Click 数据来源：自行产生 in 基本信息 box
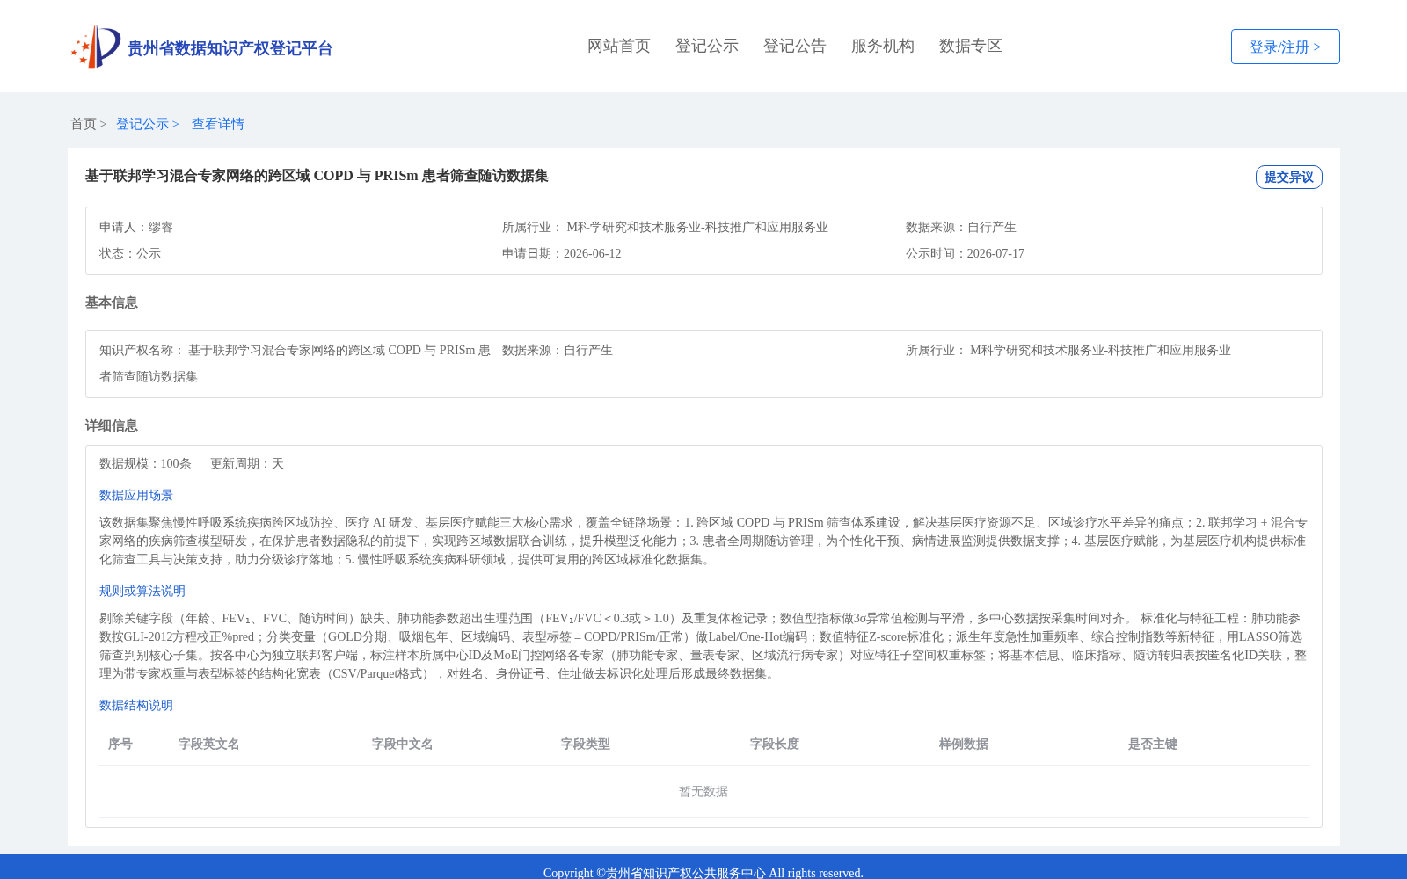1407x879 pixels. point(558,350)
